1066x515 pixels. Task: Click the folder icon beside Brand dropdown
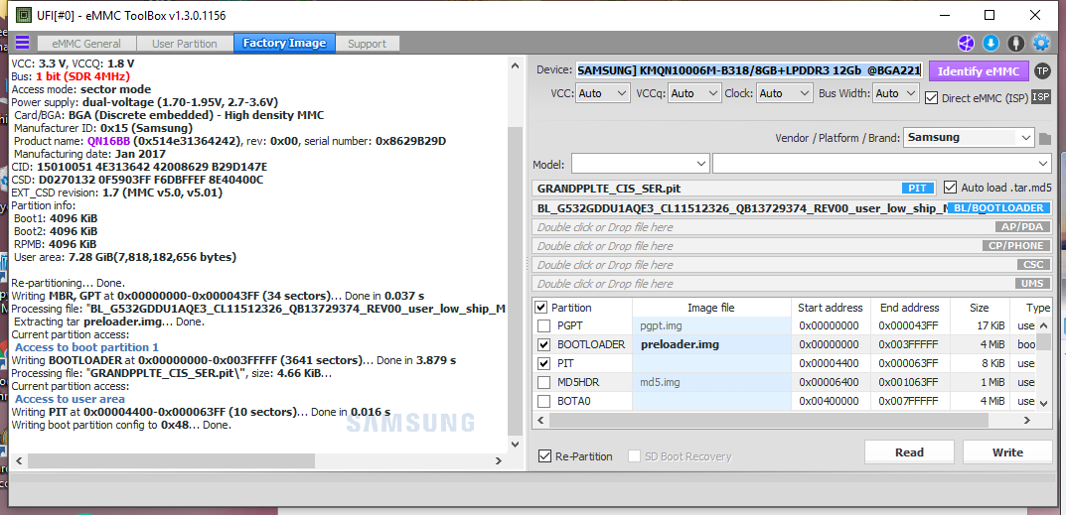(x=1045, y=139)
